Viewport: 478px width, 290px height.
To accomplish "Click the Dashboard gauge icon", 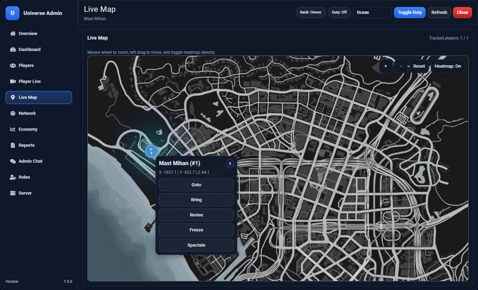I will click(13, 50).
